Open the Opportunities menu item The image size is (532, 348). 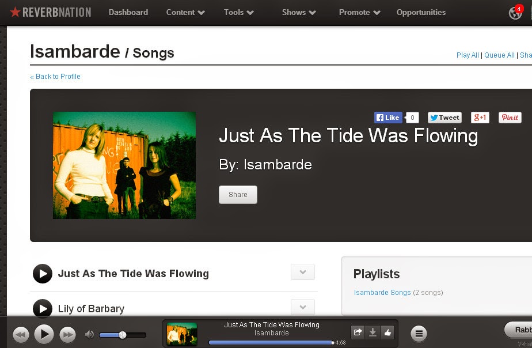pos(421,12)
